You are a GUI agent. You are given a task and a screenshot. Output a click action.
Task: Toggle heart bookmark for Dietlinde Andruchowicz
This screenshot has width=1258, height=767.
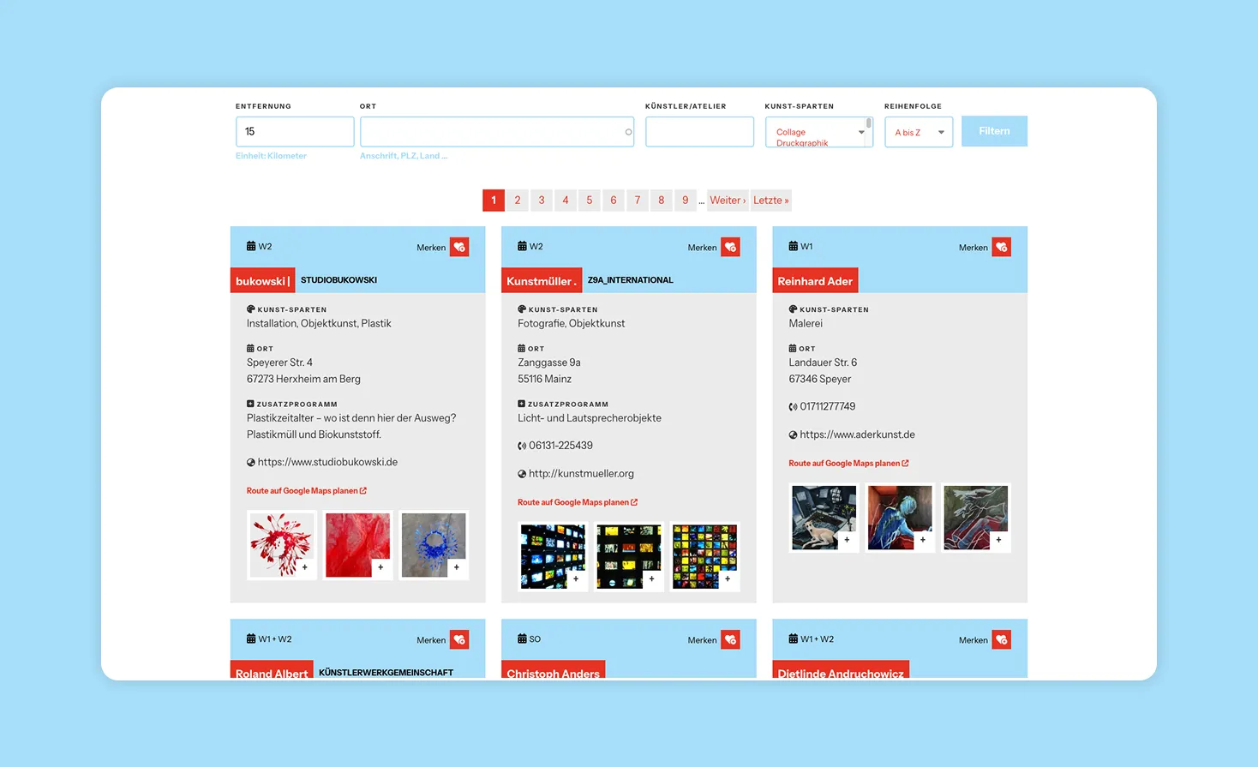click(x=1001, y=640)
